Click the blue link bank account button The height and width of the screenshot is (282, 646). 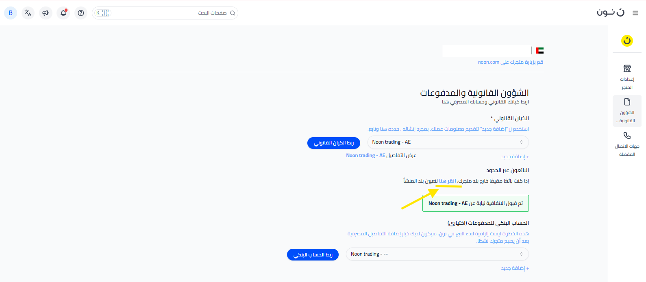pos(313,255)
